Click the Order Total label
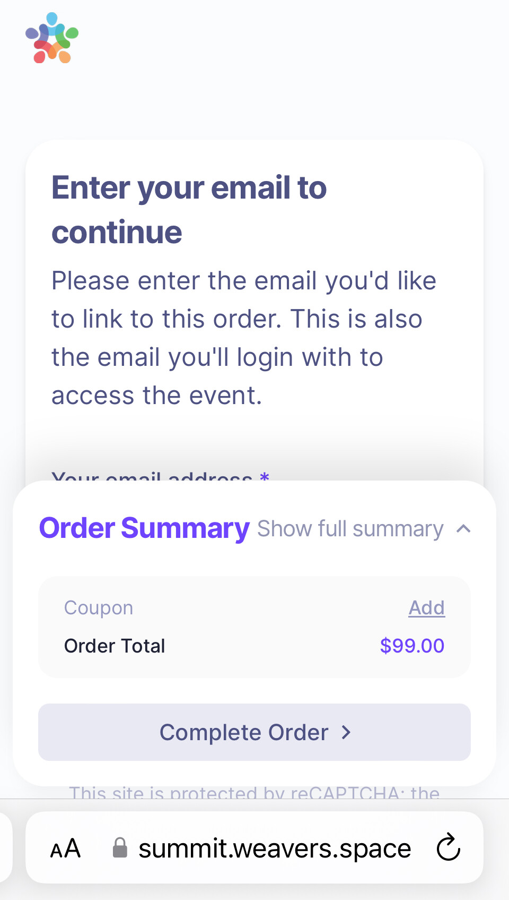509x900 pixels. (x=115, y=646)
